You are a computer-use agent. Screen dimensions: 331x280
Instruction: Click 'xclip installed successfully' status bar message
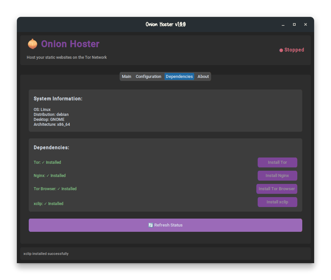coord(46,254)
